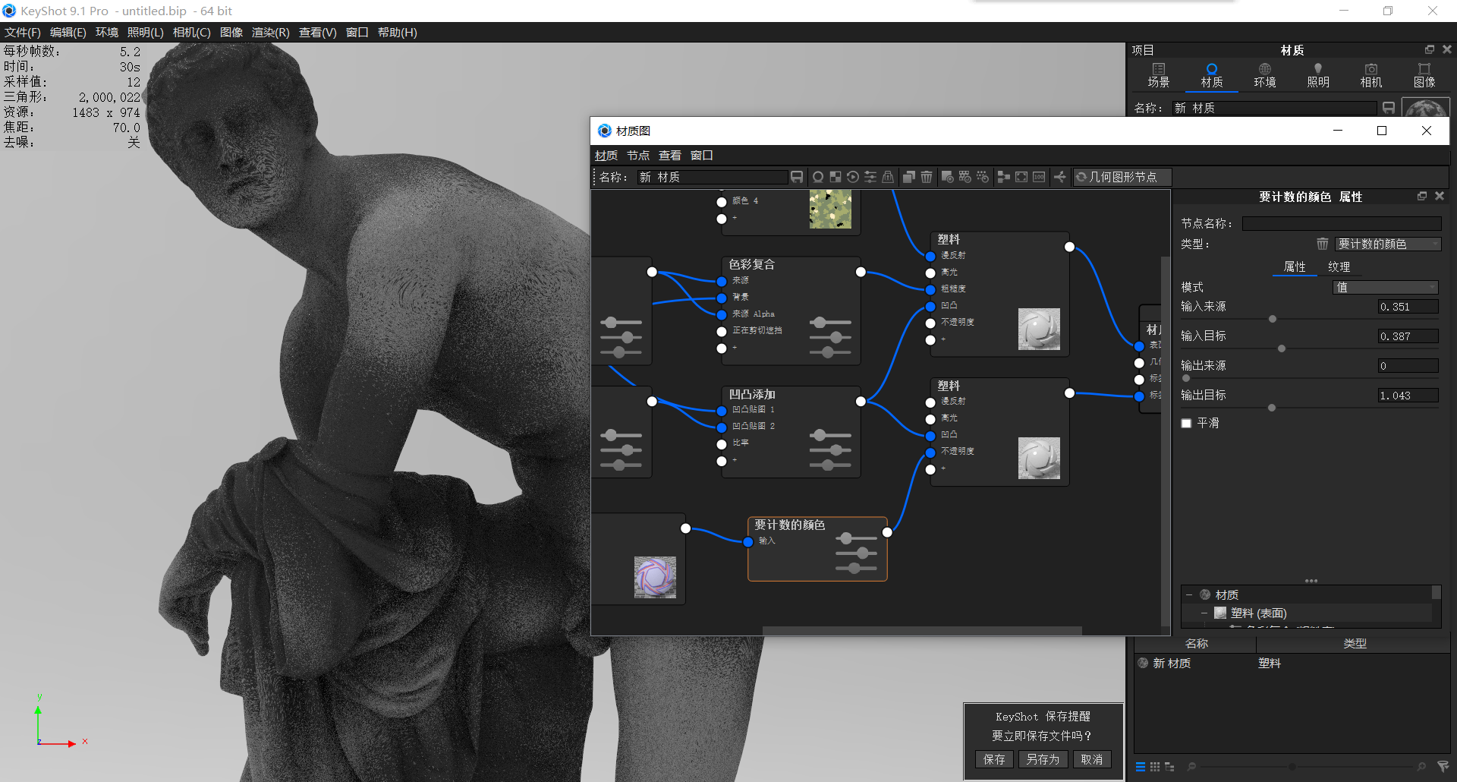Duplicate node using the copy icon
This screenshot has width=1457, height=782.
pyautogui.click(x=908, y=177)
